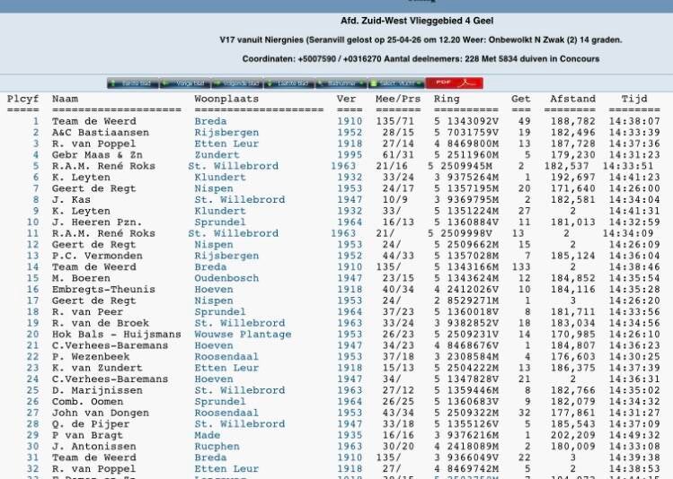
Task: Select ring number 3 9376216M
Action: click(466, 435)
